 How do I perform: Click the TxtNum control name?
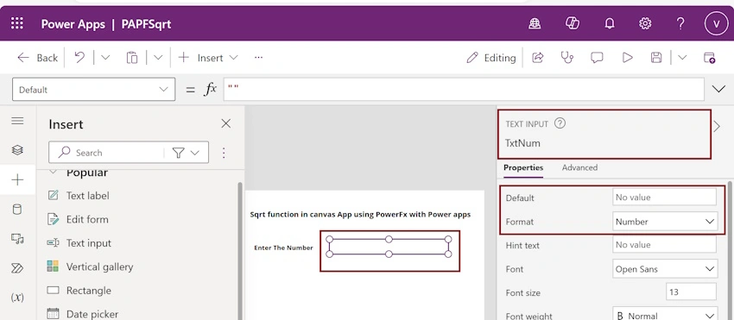point(522,143)
